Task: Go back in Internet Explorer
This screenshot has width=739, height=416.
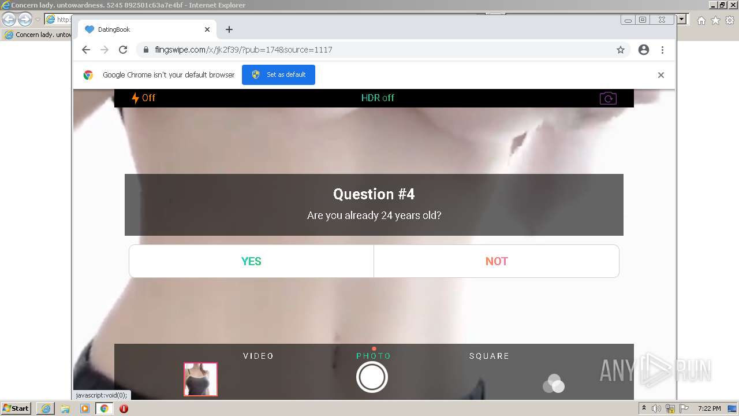Action: [9, 19]
